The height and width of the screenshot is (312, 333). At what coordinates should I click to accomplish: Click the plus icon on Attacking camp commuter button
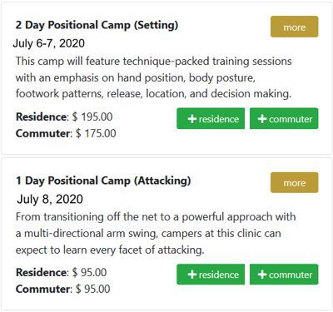(262, 275)
